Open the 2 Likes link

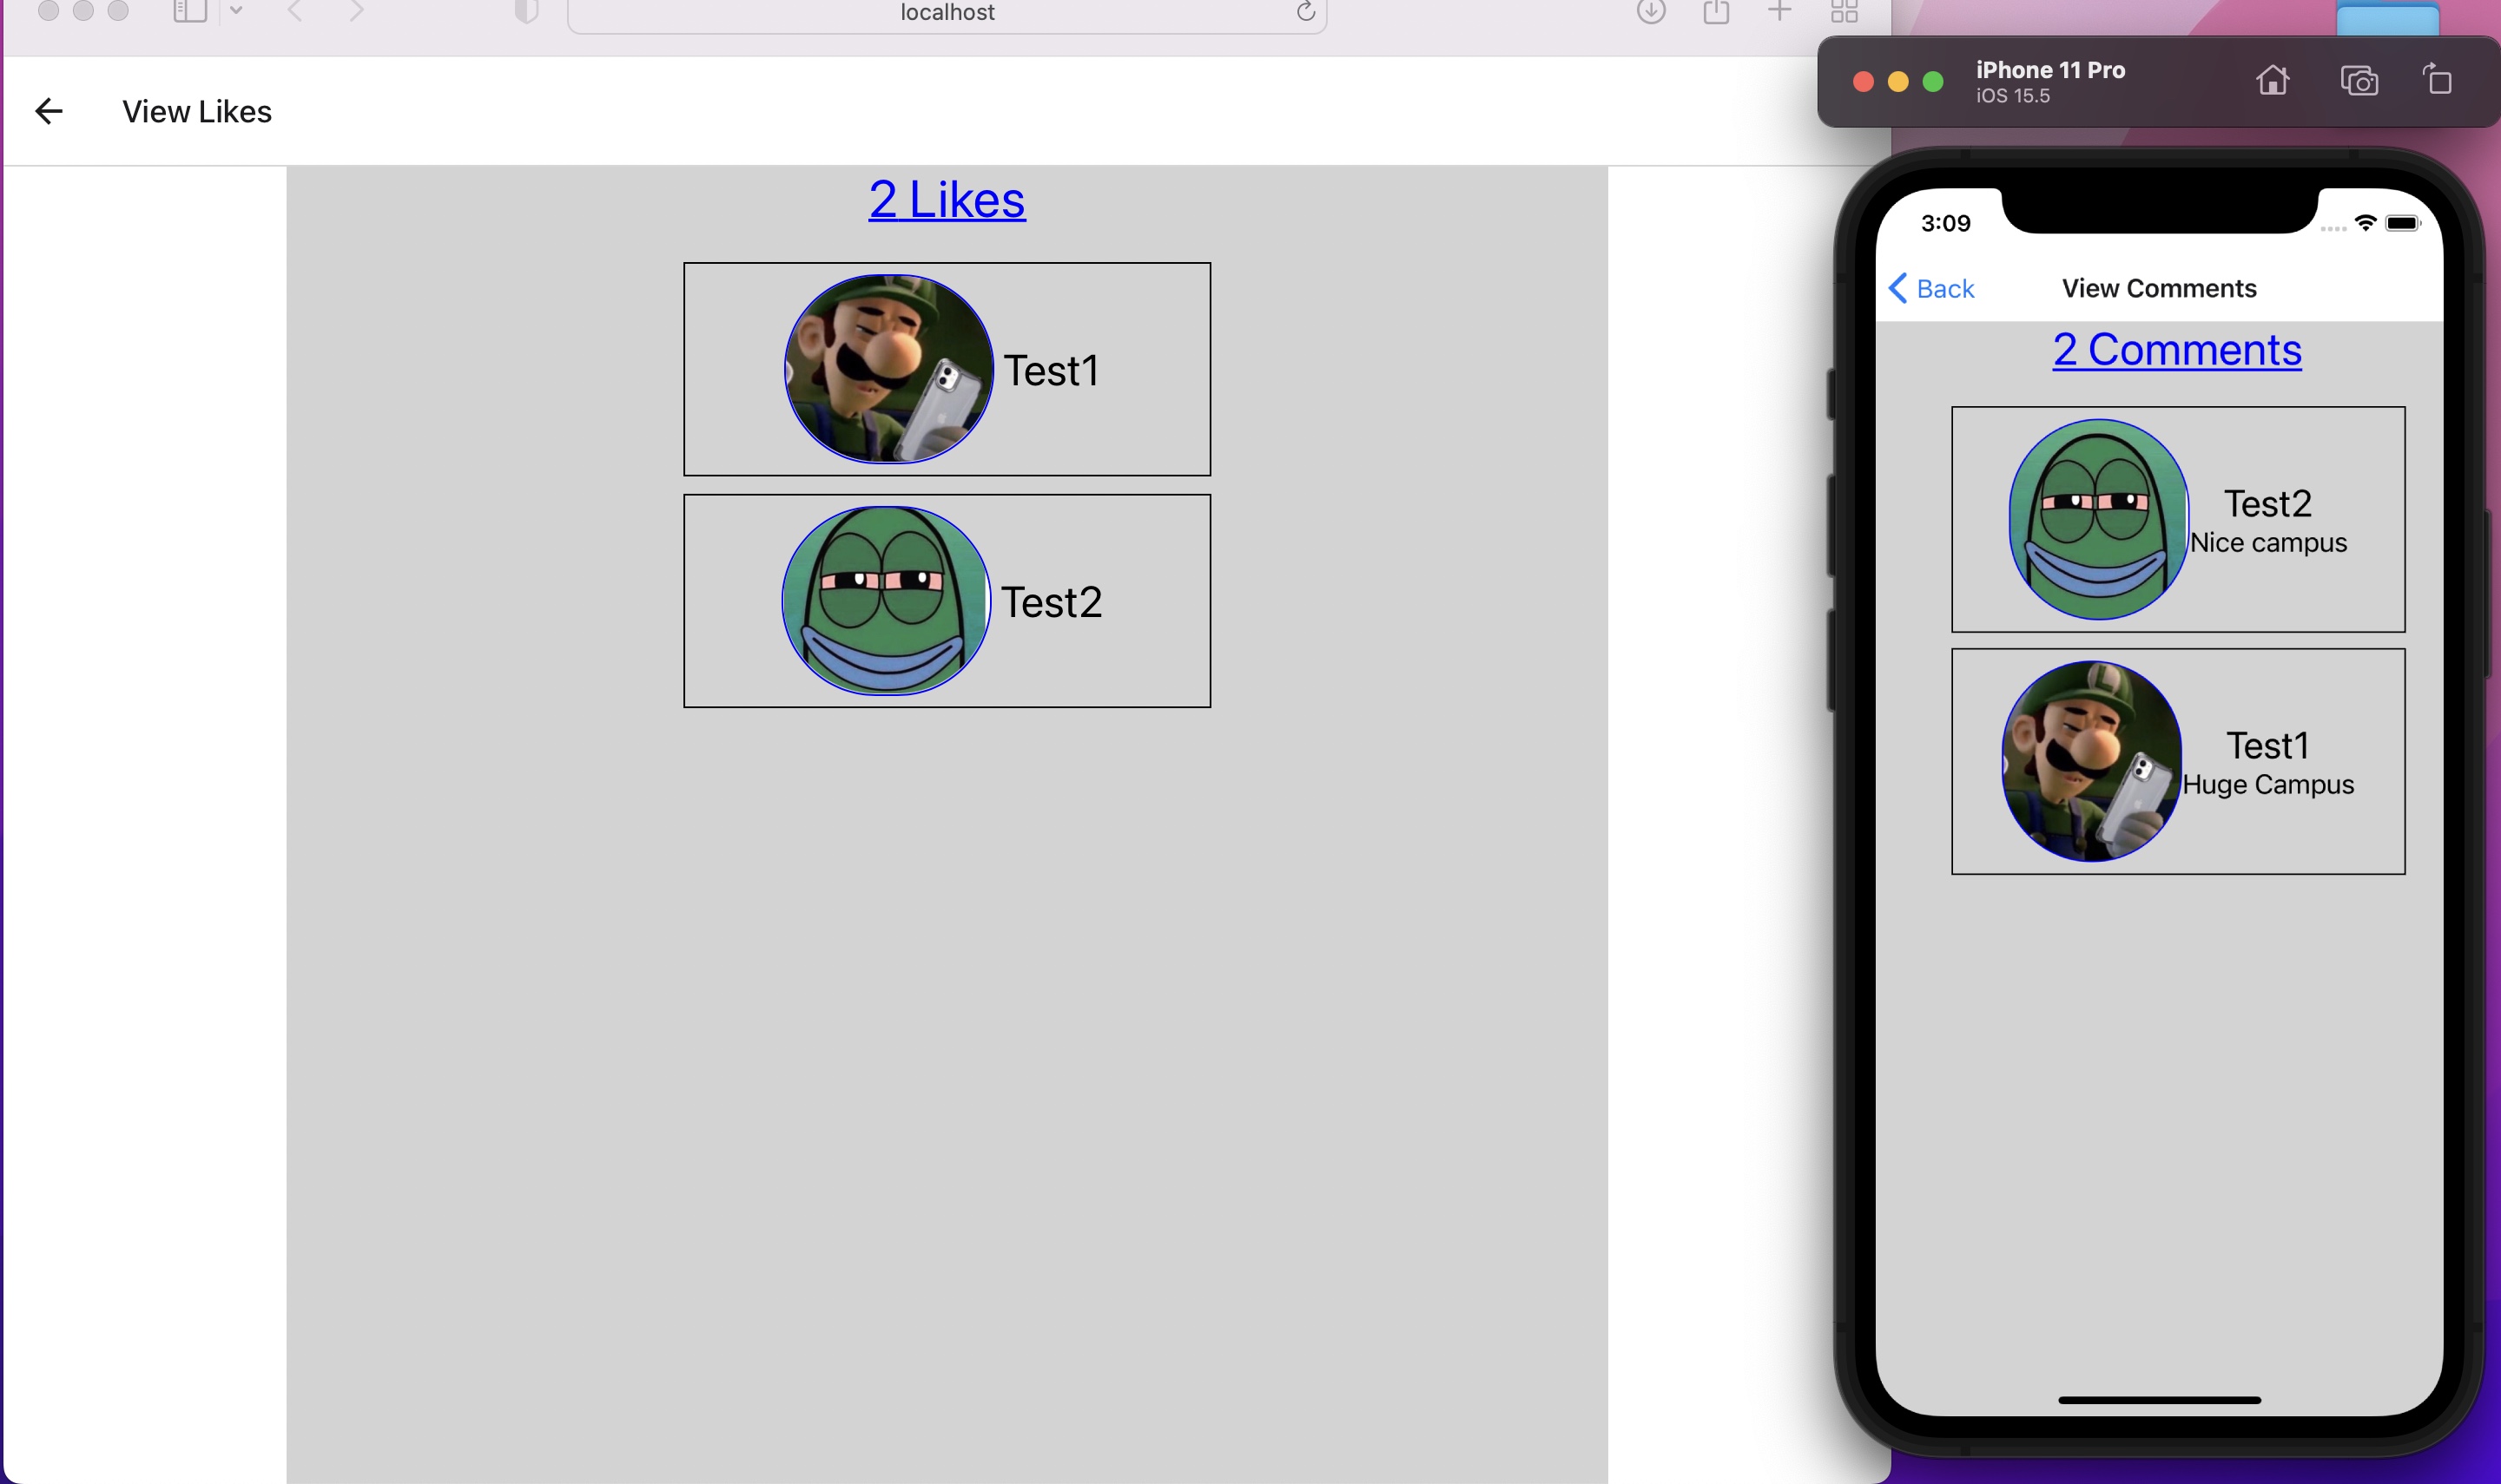coord(946,199)
